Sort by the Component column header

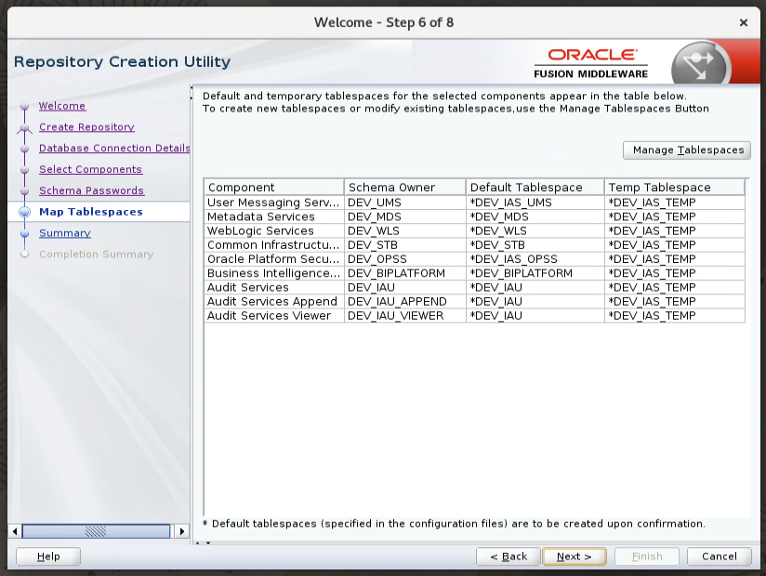tap(274, 188)
